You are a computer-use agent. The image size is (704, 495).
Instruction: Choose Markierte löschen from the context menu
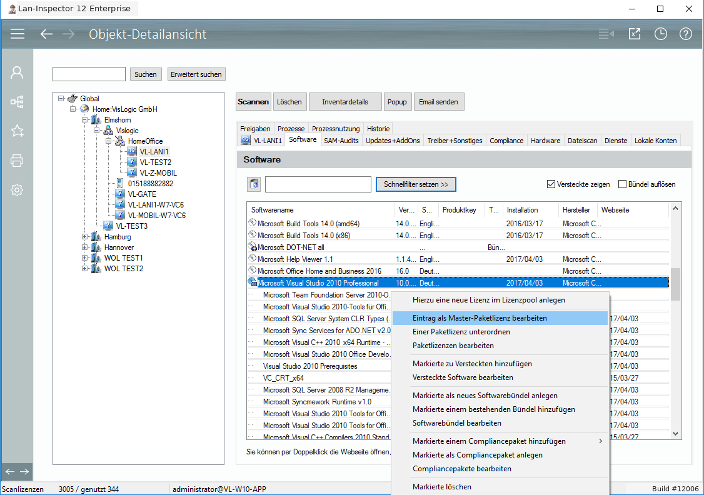point(500,486)
